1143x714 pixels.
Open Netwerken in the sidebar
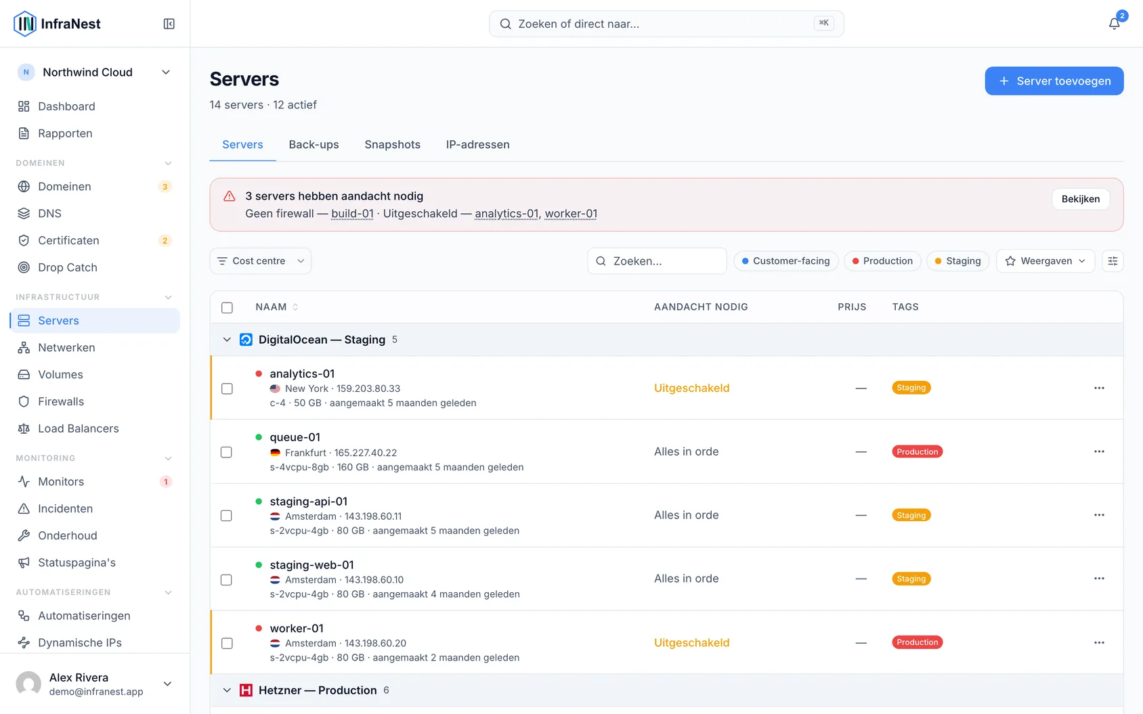(95, 347)
